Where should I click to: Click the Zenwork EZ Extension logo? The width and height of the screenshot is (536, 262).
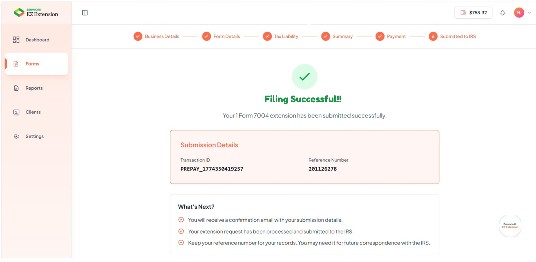pos(36,12)
